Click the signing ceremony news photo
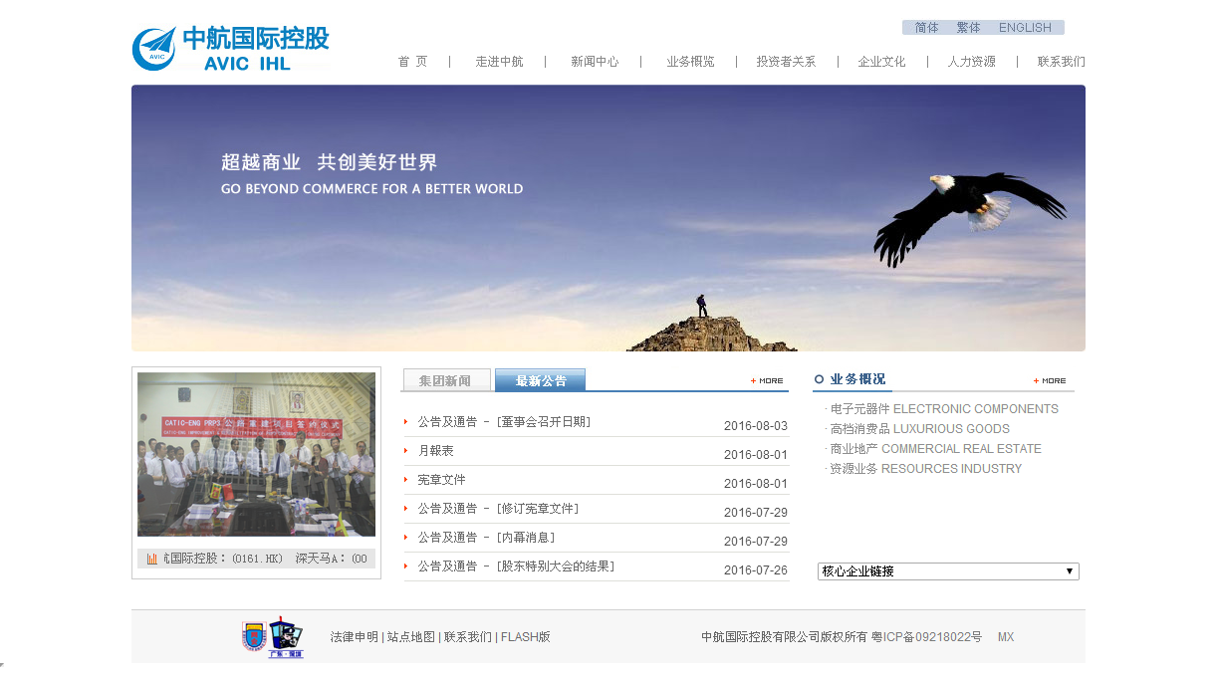This screenshot has width=1217, height=679. point(256,454)
